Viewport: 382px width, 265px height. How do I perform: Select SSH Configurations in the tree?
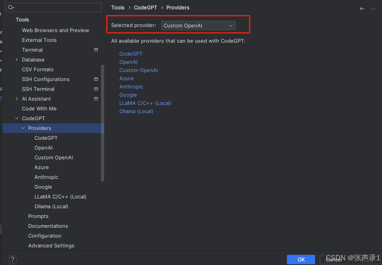(x=45, y=79)
